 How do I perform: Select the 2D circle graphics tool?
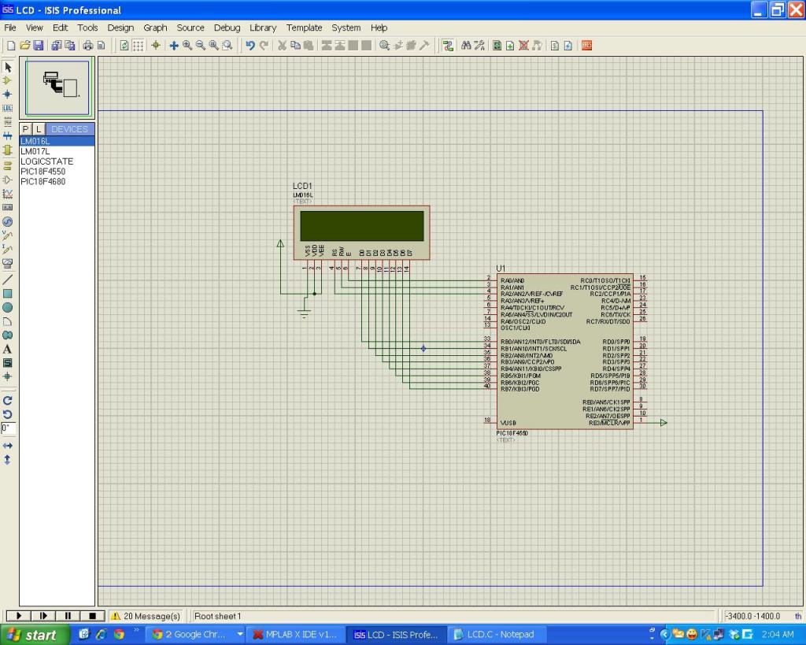tap(8, 307)
